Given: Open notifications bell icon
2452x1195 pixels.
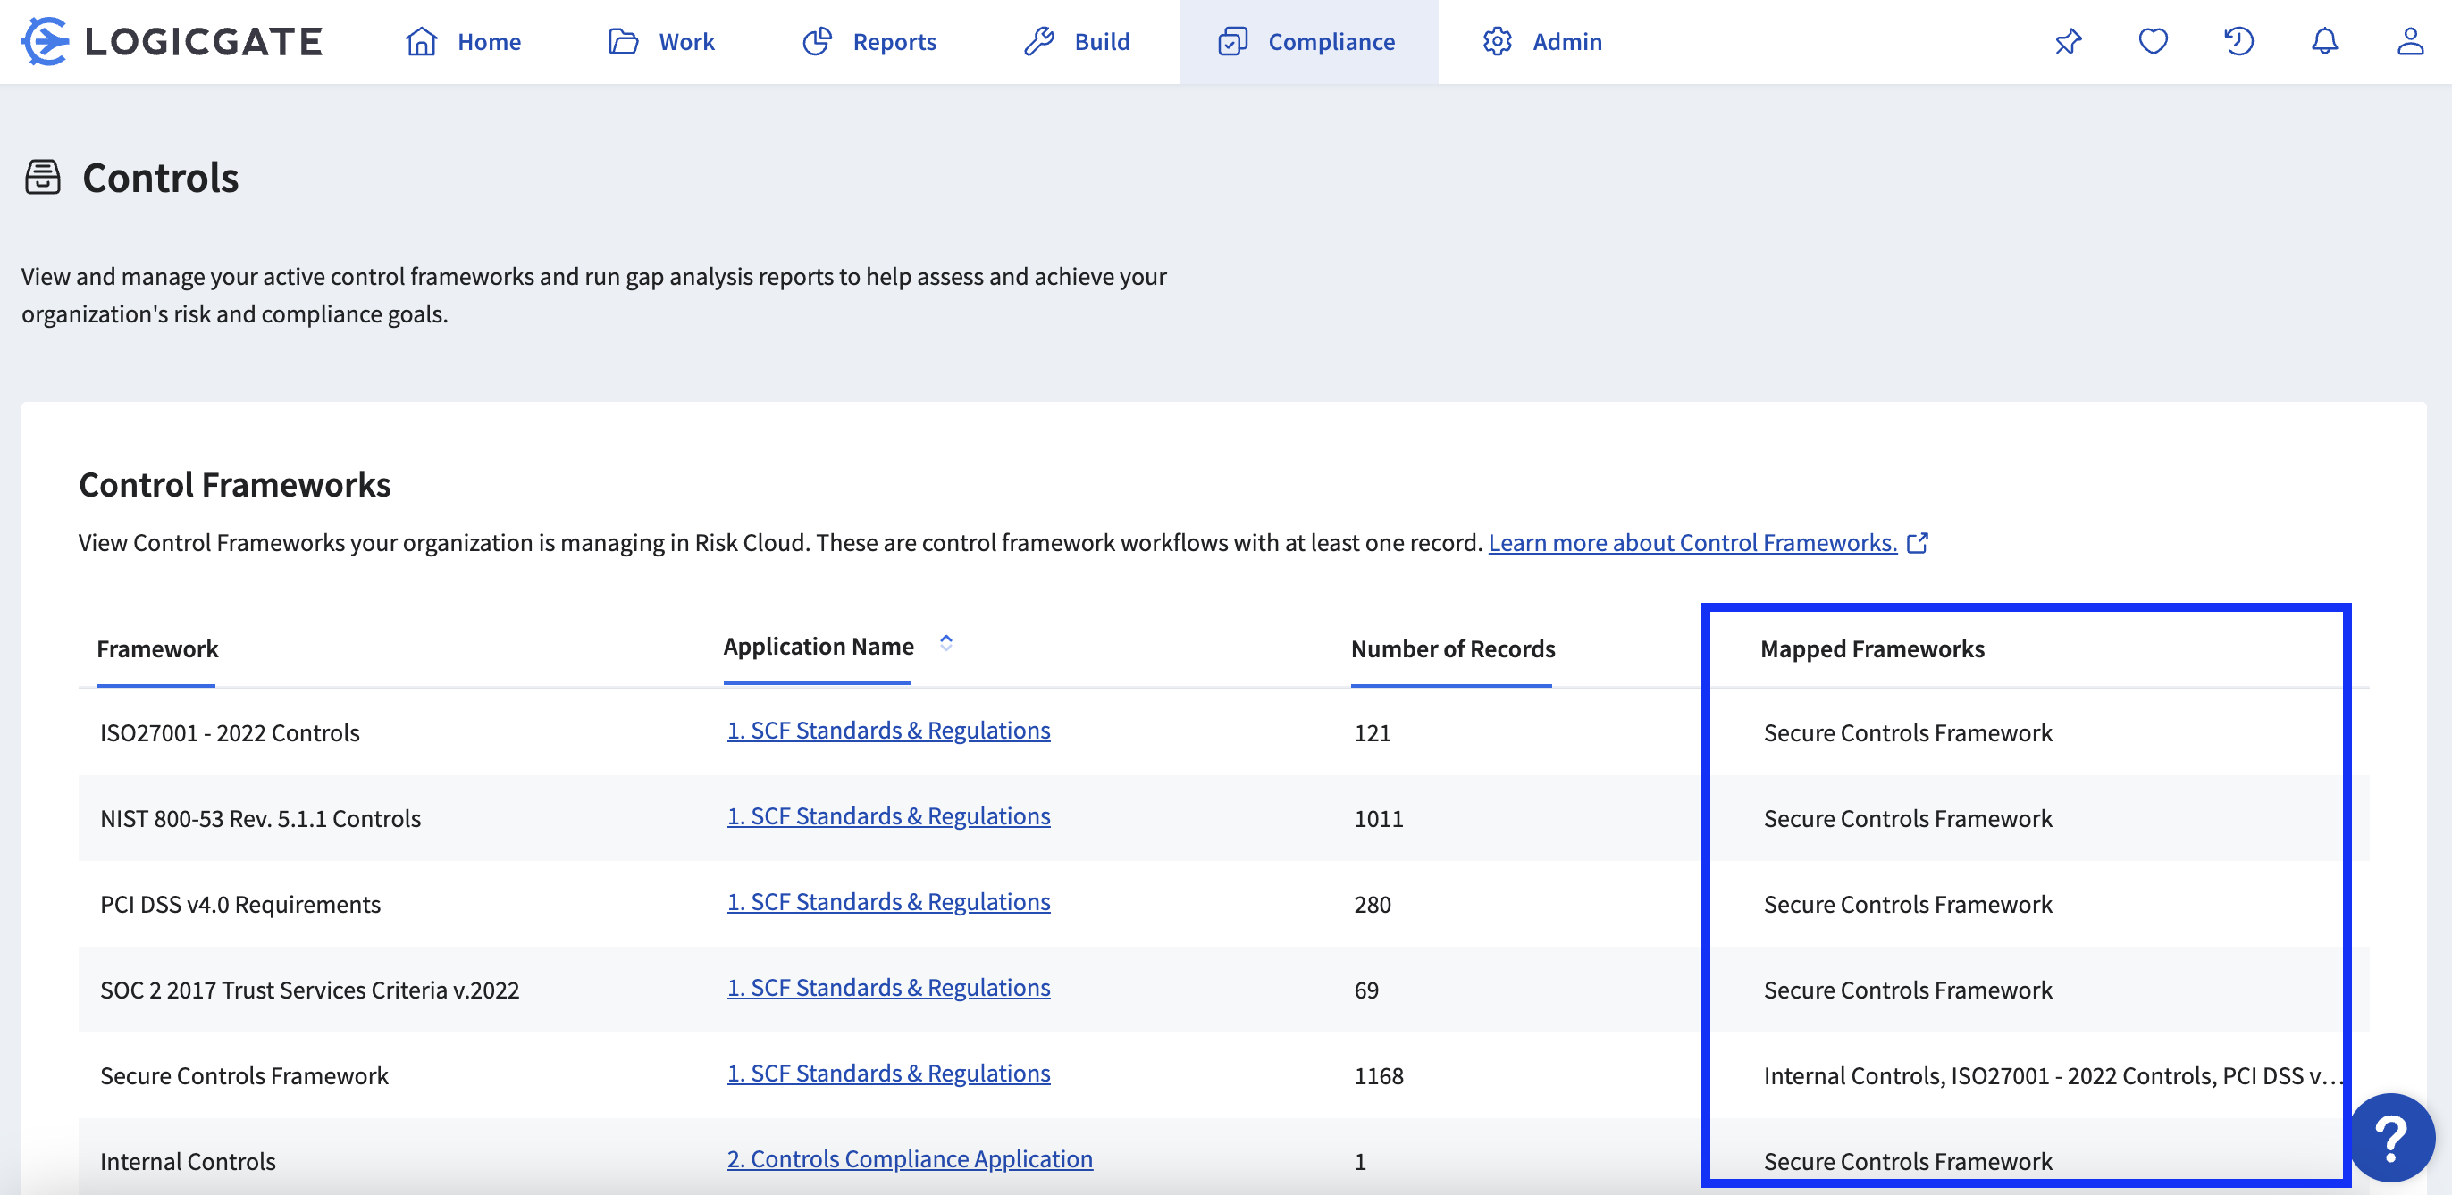Looking at the screenshot, I should click(x=2324, y=42).
